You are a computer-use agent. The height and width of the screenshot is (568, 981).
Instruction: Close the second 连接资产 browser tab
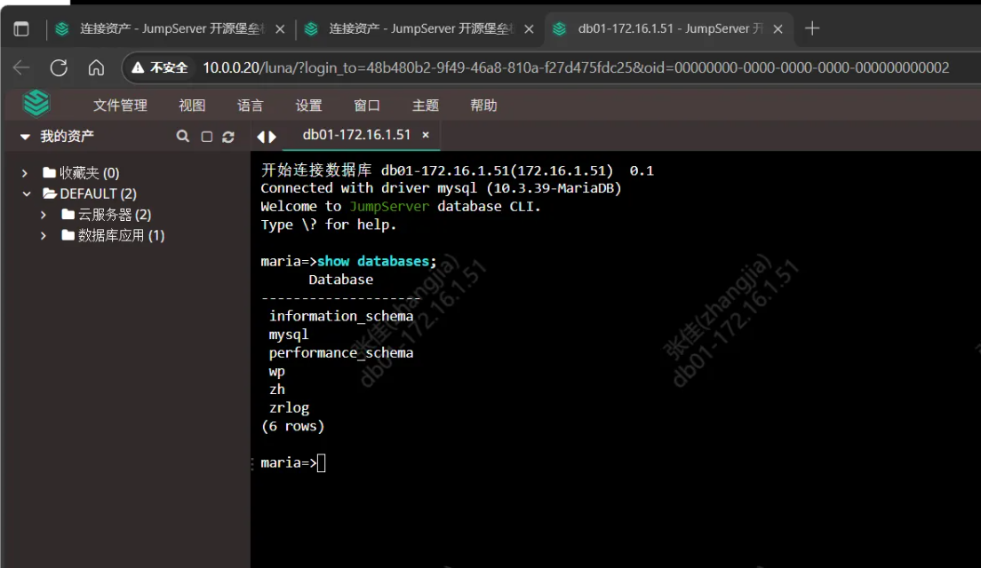(530, 28)
